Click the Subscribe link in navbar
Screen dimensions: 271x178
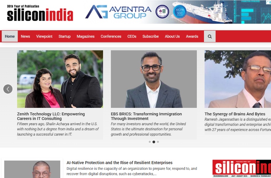[150, 36]
